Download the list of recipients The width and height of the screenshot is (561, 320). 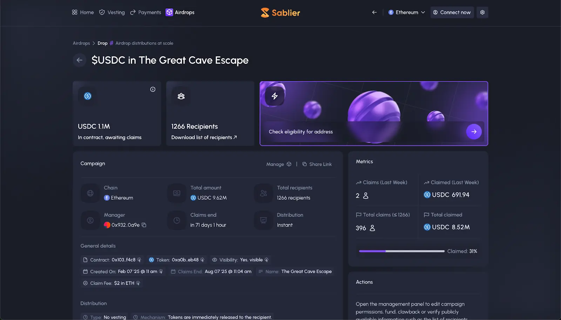pyautogui.click(x=204, y=137)
